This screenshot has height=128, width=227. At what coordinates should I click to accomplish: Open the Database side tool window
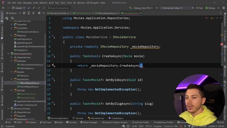(225, 71)
